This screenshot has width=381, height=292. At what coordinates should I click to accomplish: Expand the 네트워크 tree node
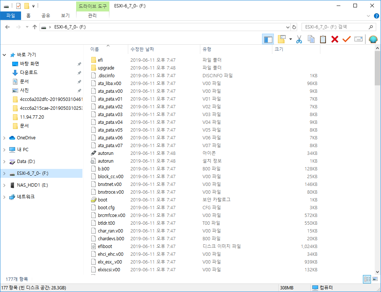click(x=4, y=197)
